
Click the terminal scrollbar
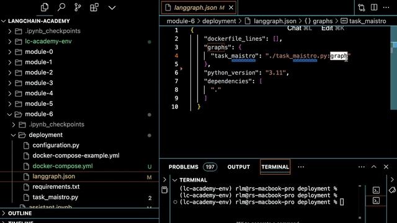click(360, 201)
